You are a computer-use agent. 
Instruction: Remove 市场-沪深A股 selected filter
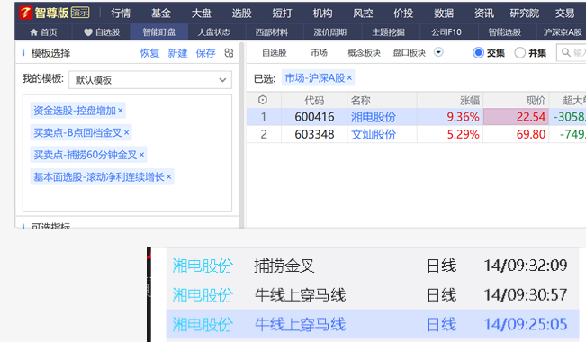click(x=349, y=78)
